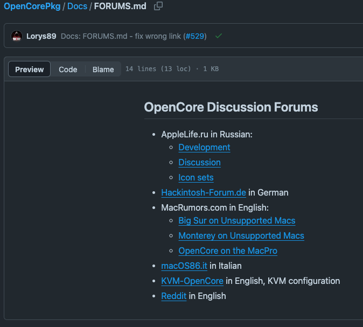Open the Lorys89 author profile link

coord(41,36)
